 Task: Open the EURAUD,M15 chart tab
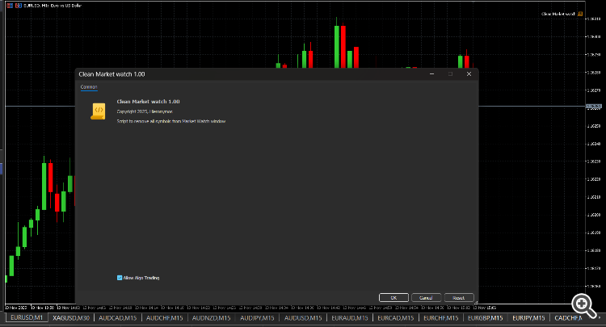[x=350, y=318]
